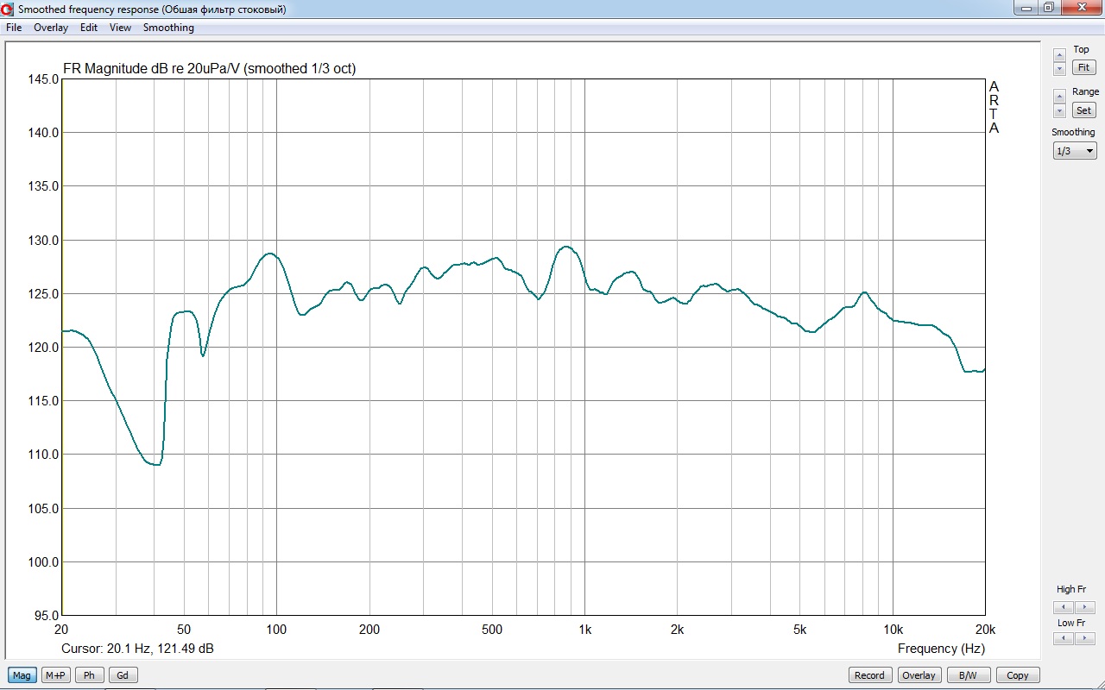This screenshot has width=1105, height=690.
Task: Click the Set range button
Action: pyautogui.click(x=1083, y=110)
